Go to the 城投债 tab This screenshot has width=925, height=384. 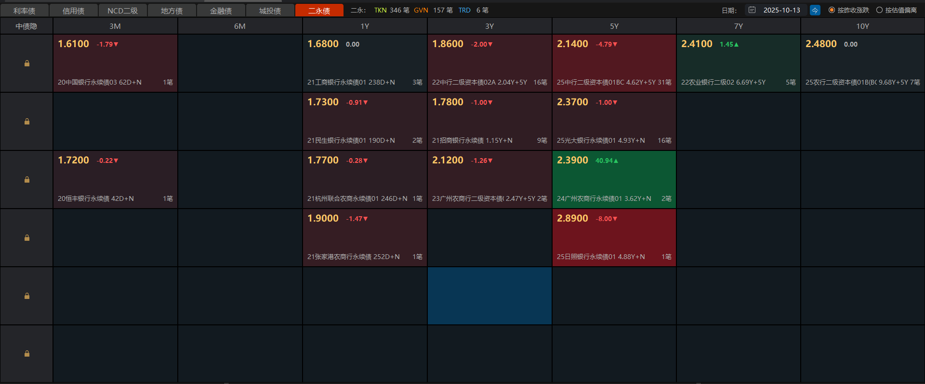(x=270, y=11)
